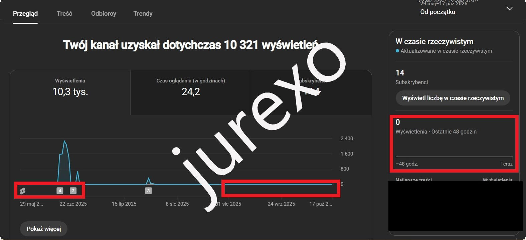Select the video marker badge labeled 2
Viewport: 526px width, 240px height.
click(73, 191)
